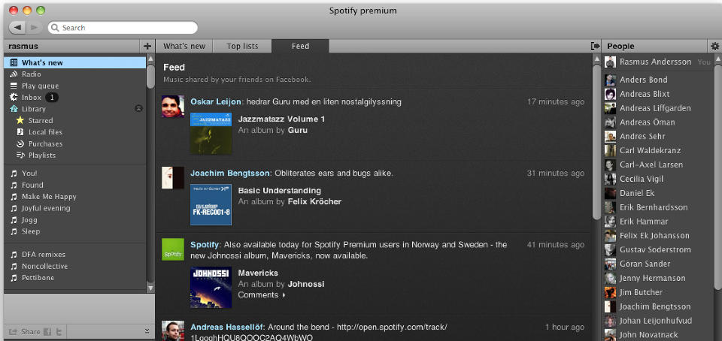The image size is (722, 341).
Task: Open the Noncollective playlist
Action: pos(75,266)
